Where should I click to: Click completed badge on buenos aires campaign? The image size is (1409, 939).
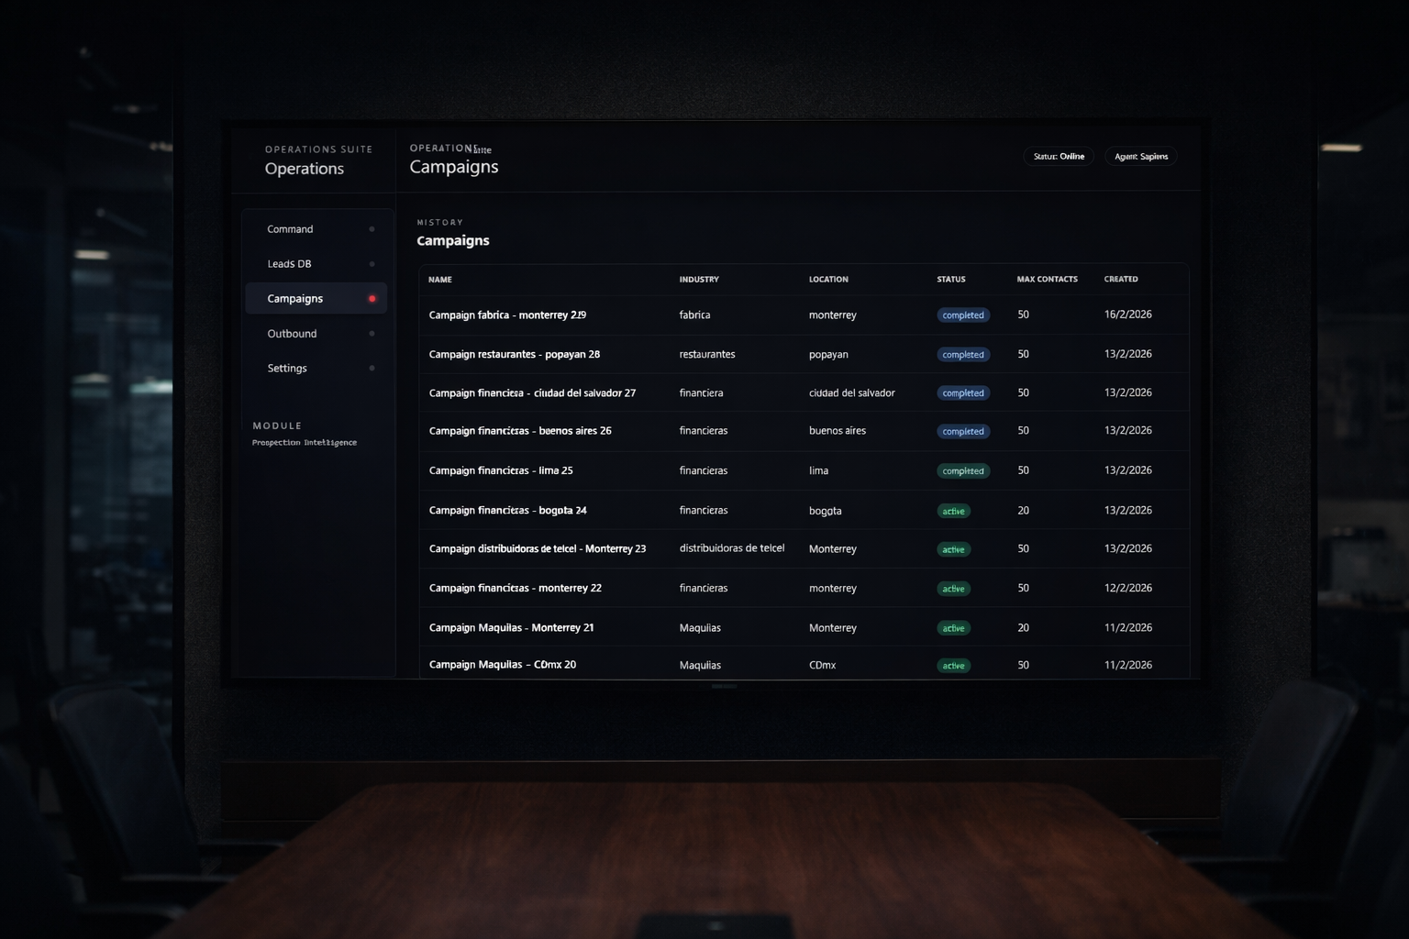pyautogui.click(x=962, y=432)
